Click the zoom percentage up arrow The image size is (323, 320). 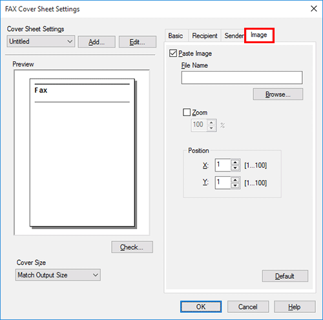pyautogui.click(x=211, y=123)
